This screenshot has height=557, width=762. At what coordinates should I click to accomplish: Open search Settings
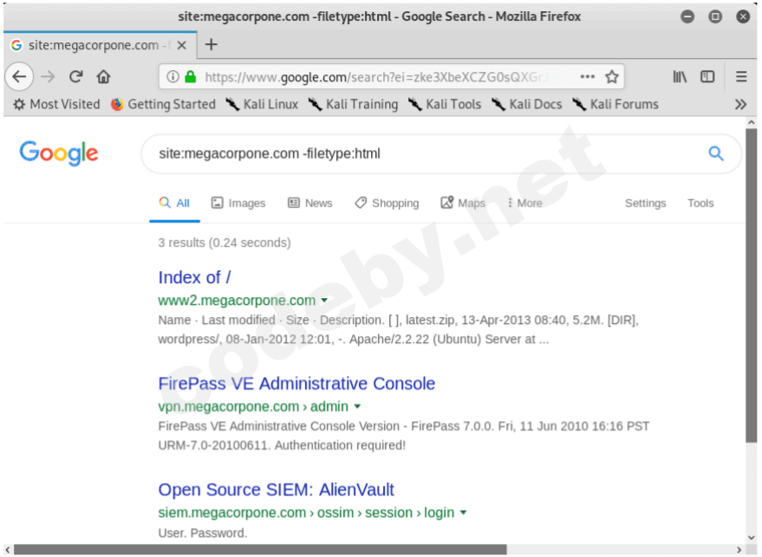point(645,203)
